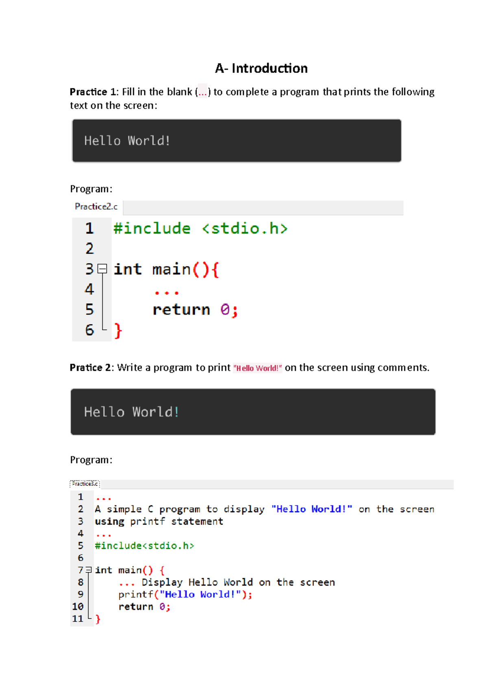Click the A- Introduction heading

261,68
